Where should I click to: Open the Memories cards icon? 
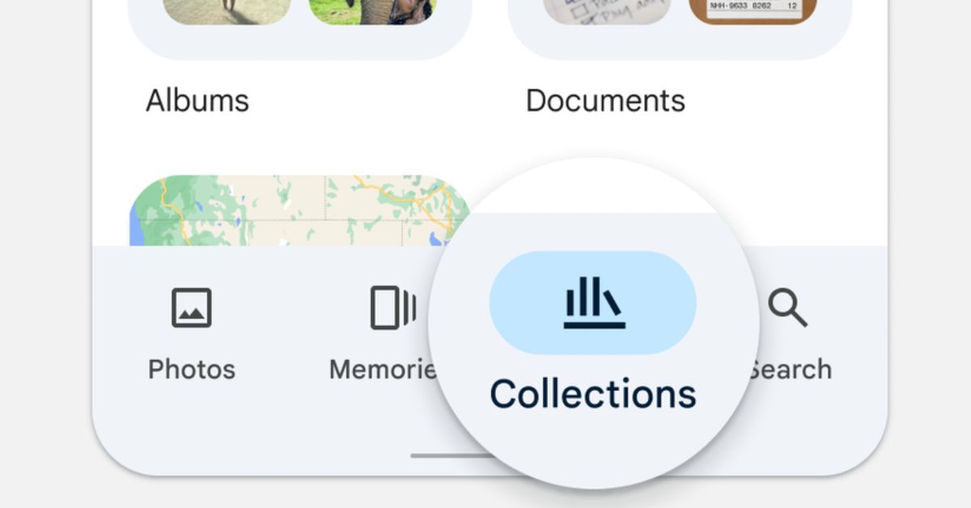tap(393, 307)
